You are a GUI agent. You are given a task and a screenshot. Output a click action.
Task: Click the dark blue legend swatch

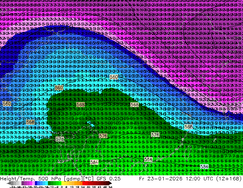tap(36, 183)
